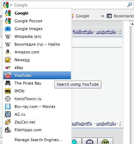Click the Blu-ray.com blue B icon
This screenshot has width=134, height=144.
8,106
